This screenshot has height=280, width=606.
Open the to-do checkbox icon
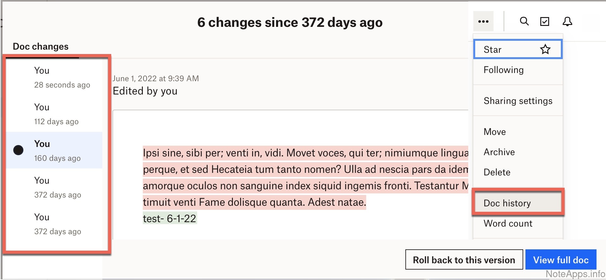[545, 21]
